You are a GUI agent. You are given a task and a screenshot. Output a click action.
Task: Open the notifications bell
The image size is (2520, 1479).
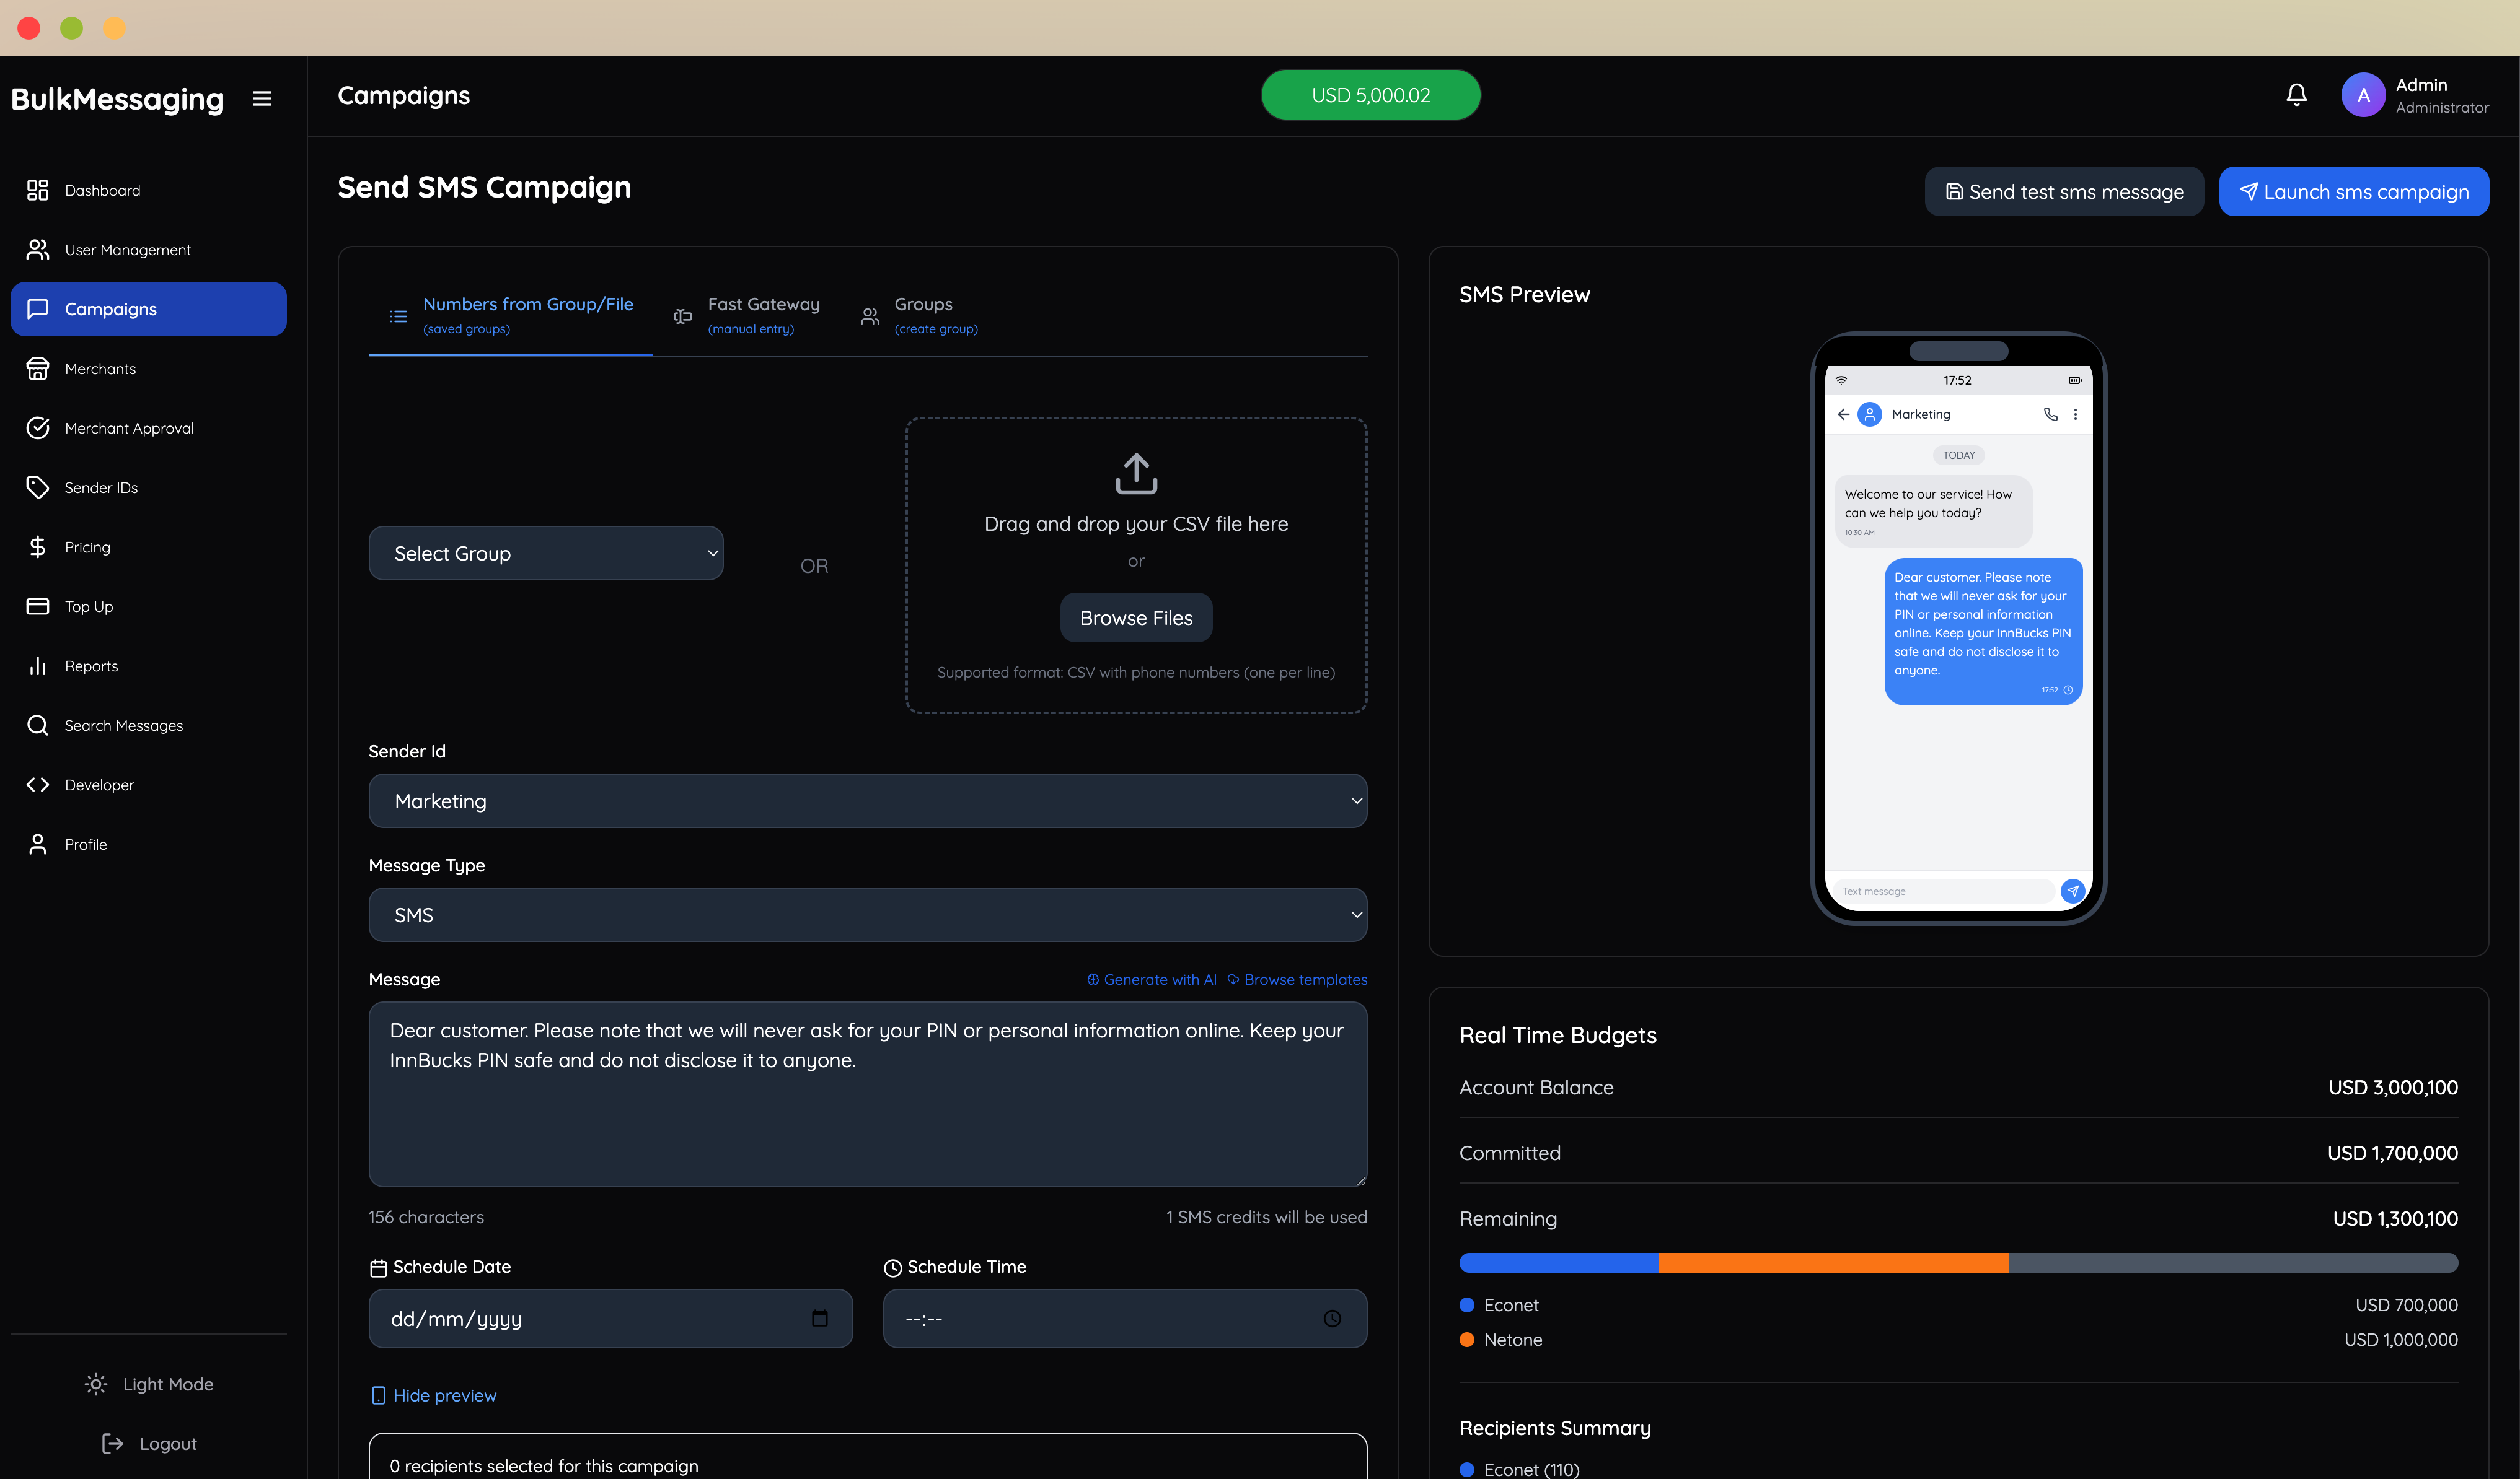click(x=2295, y=94)
